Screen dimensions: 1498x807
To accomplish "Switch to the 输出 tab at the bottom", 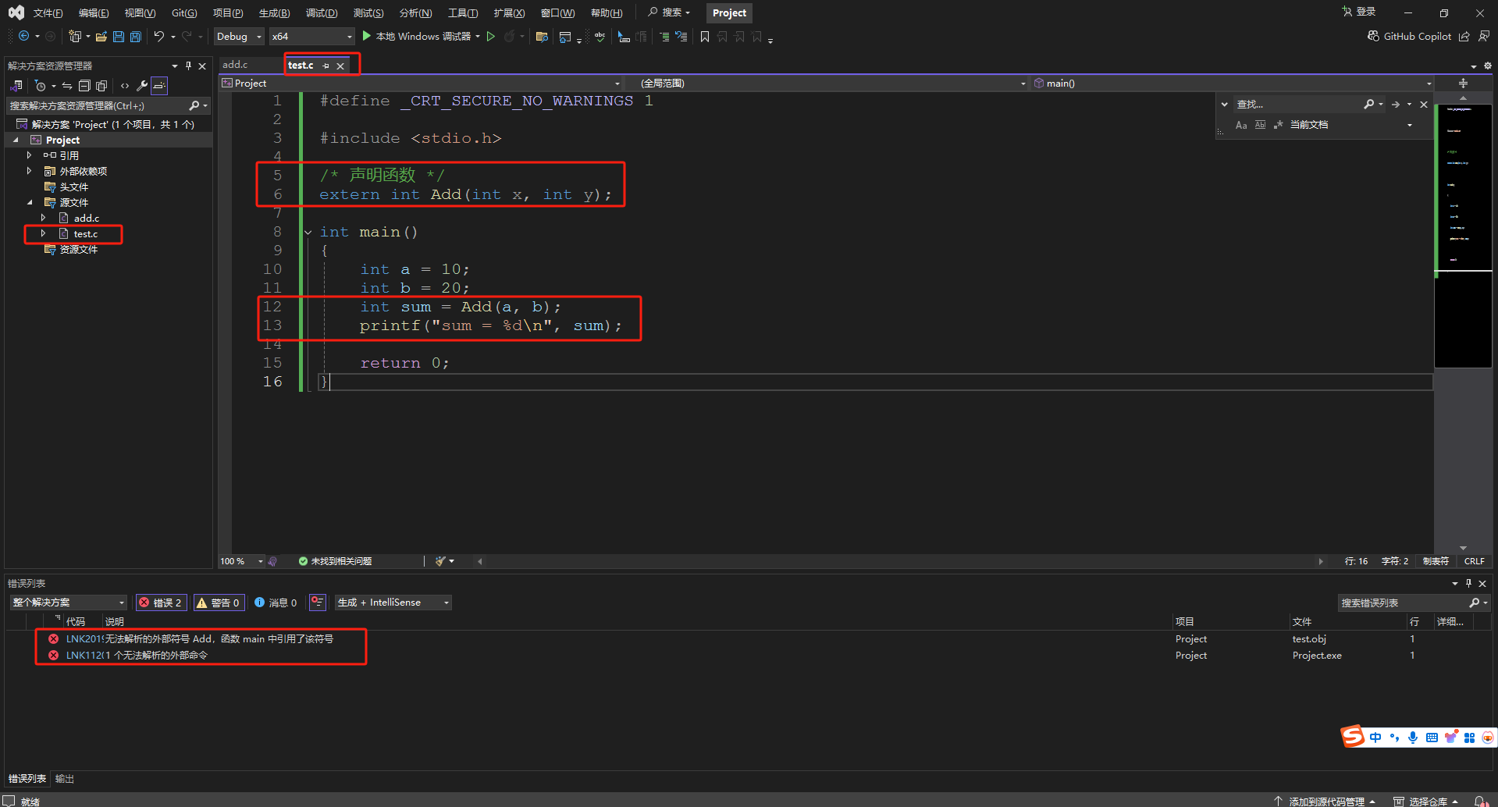I will [x=65, y=779].
